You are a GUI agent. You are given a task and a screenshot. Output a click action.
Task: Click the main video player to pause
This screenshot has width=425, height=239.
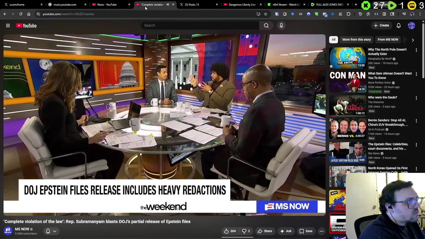pos(164,125)
